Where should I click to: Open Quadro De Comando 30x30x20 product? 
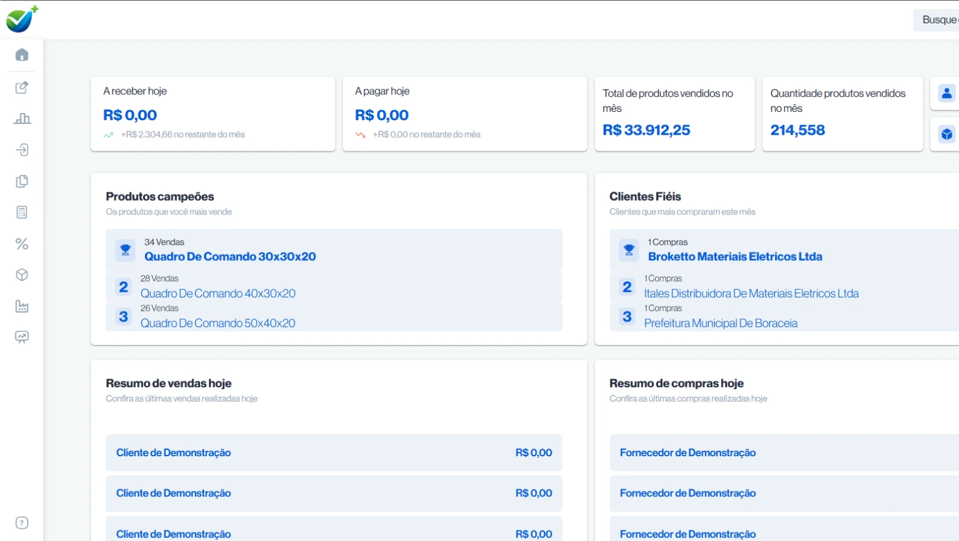click(230, 257)
